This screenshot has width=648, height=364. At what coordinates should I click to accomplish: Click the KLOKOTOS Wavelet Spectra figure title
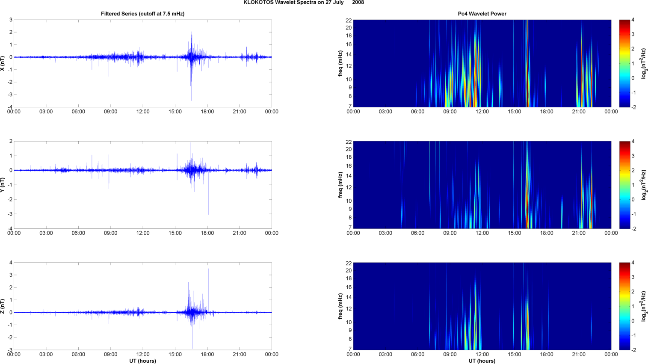tap(304, 3)
